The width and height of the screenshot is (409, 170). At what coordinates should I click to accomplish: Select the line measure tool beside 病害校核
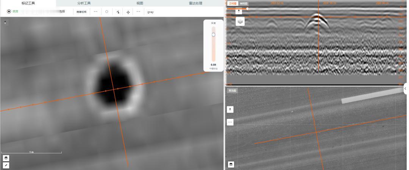[96, 12]
